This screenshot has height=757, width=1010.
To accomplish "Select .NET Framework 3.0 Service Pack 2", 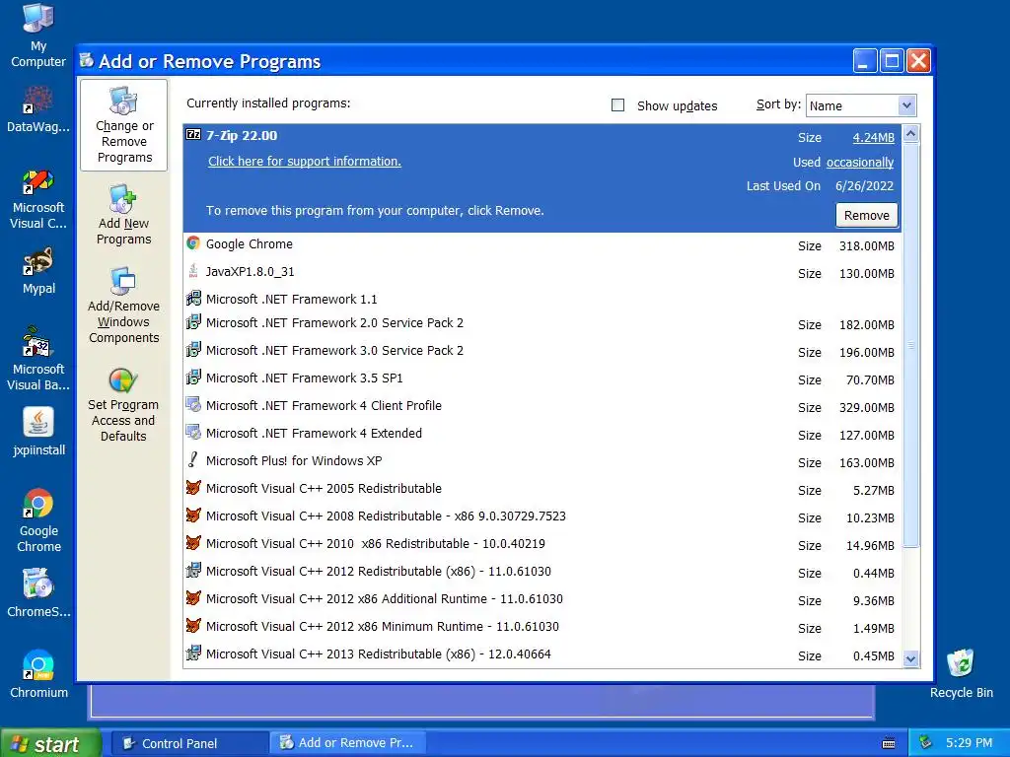I will coord(541,351).
